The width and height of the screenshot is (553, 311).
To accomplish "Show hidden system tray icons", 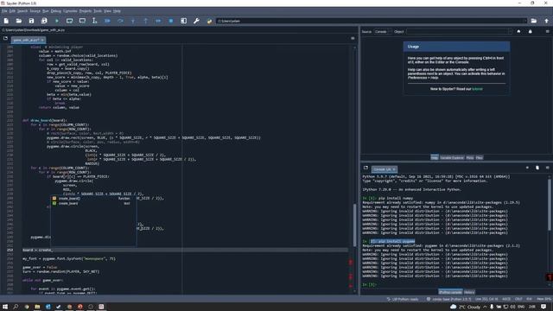I will (x=485, y=307).
